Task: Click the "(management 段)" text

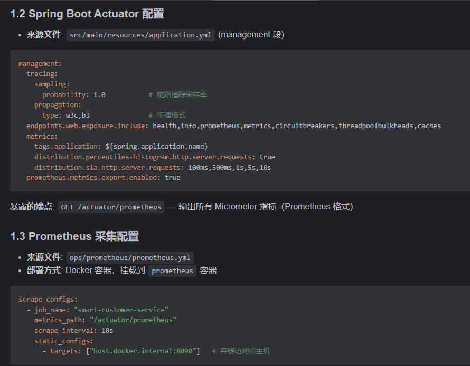Action: (x=251, y=35)
